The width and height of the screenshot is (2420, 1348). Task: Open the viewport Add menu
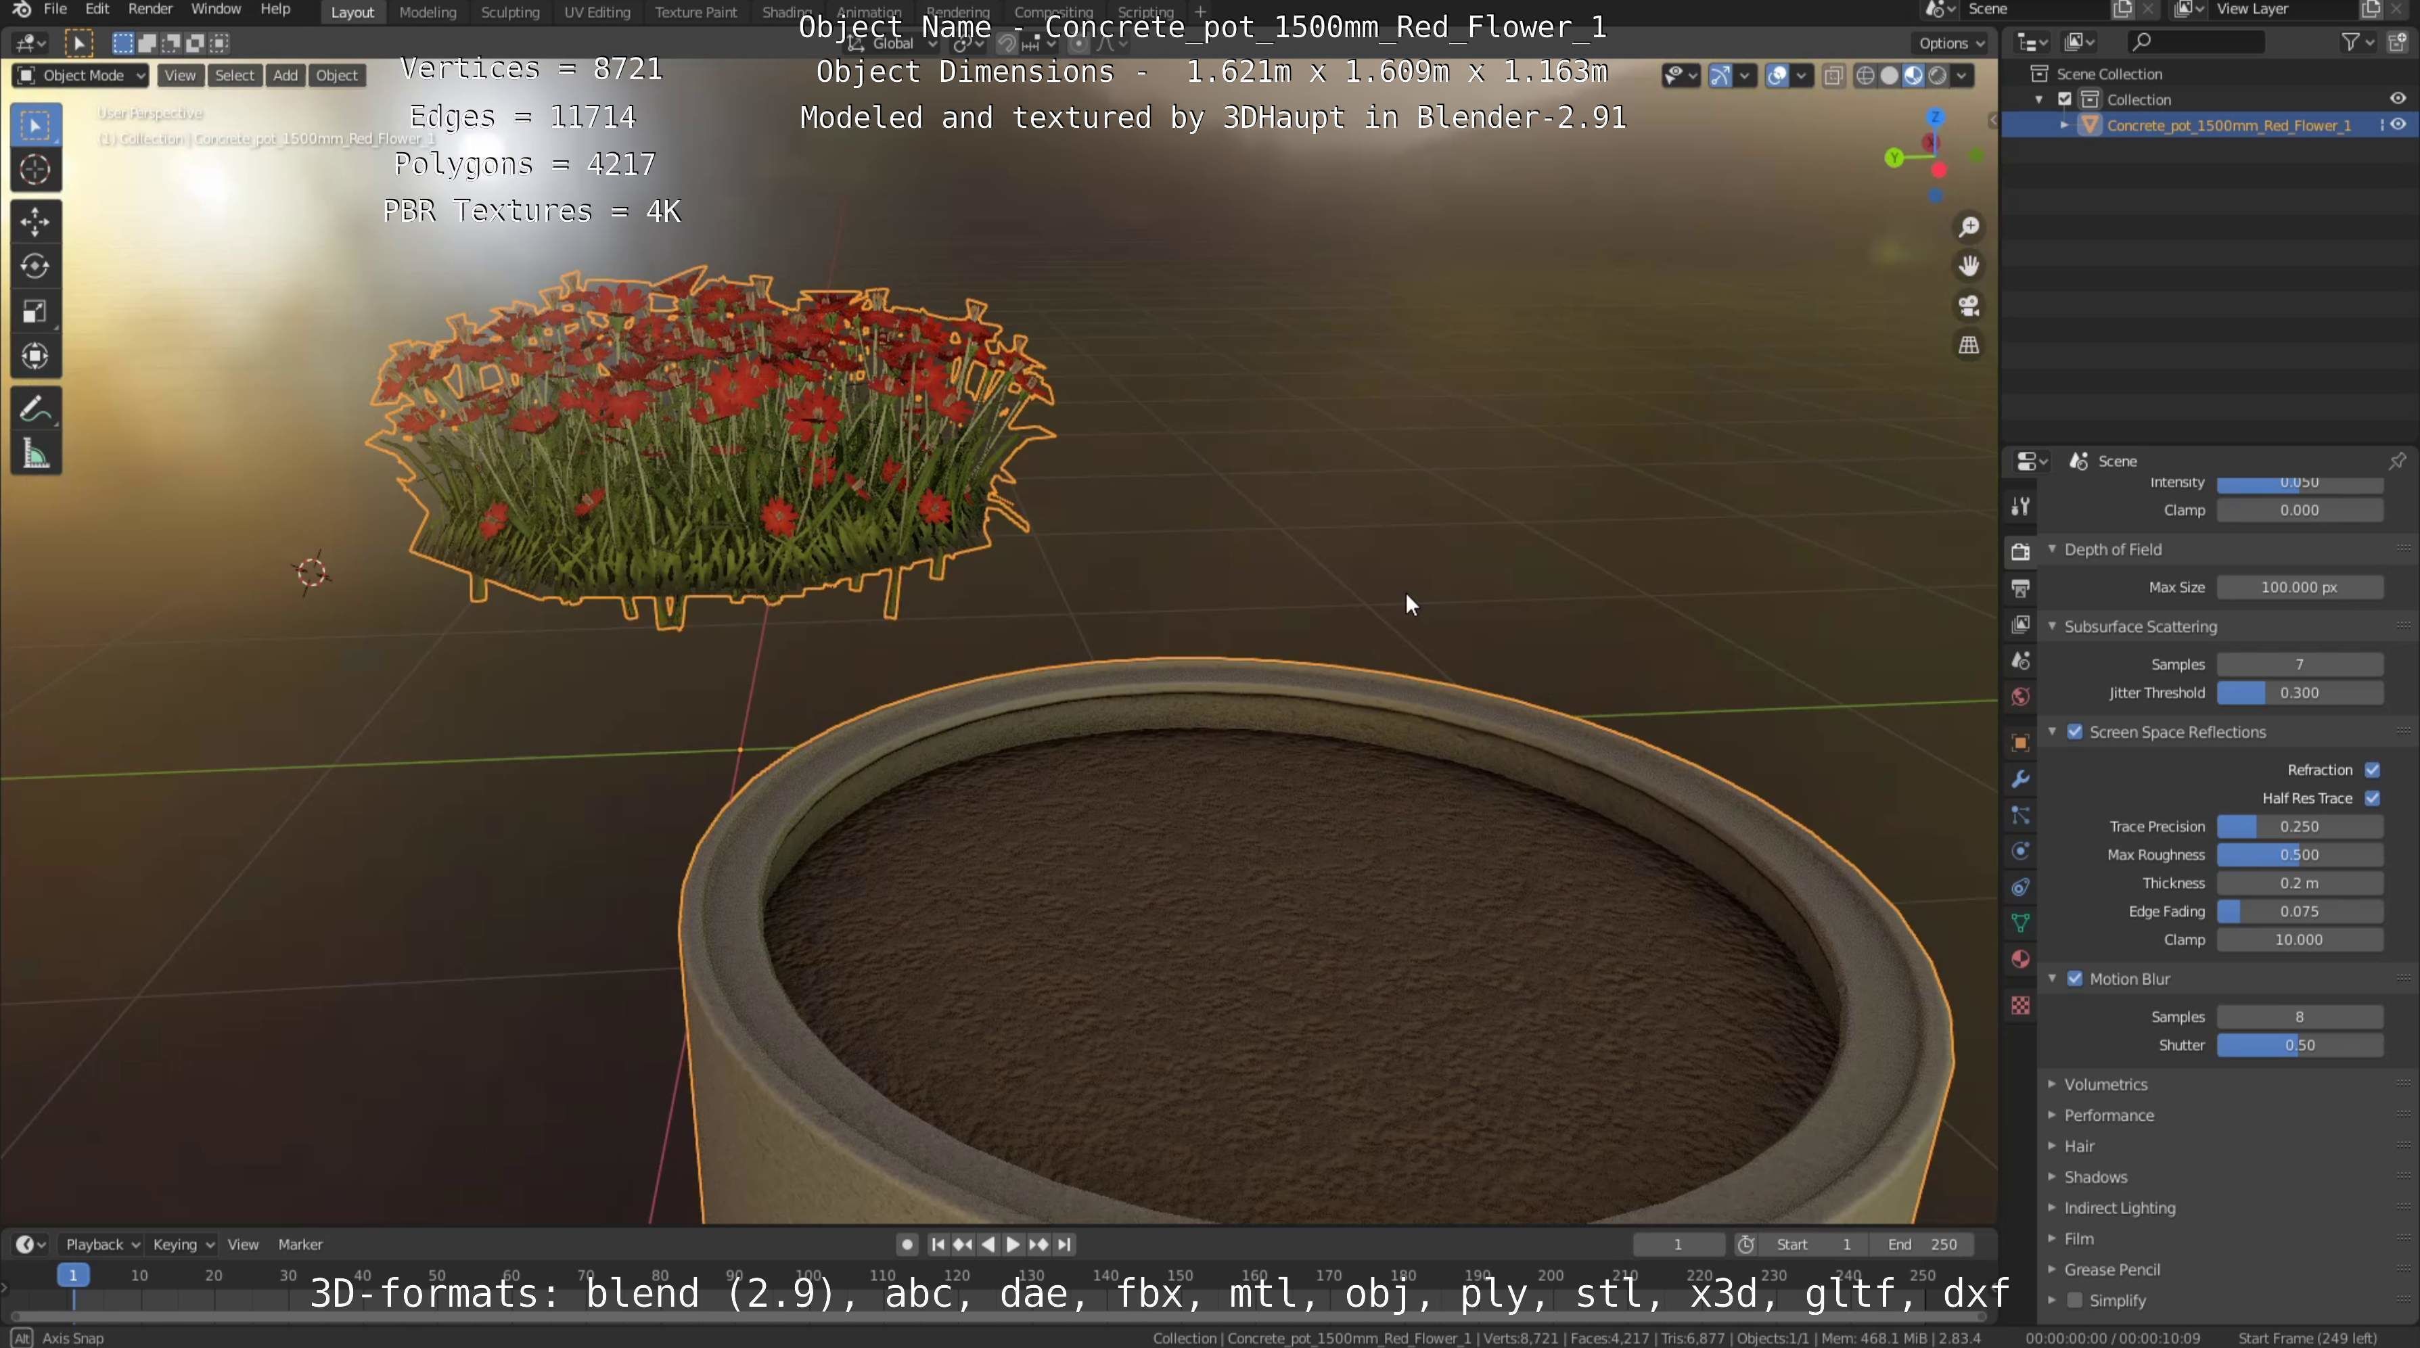click(285, 76)
